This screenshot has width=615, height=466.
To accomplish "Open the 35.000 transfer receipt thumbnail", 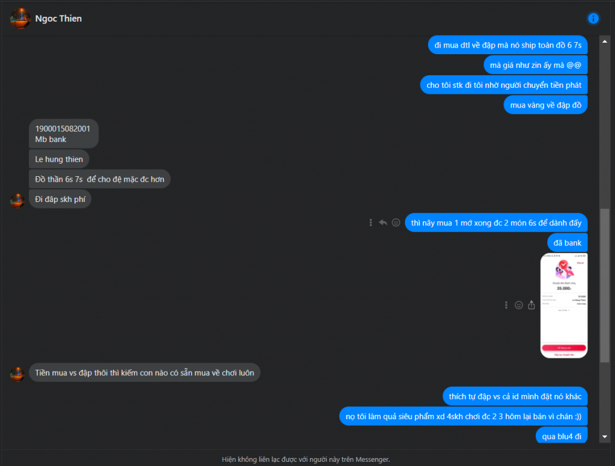I will pyautogui.click(x=563, y=305).
